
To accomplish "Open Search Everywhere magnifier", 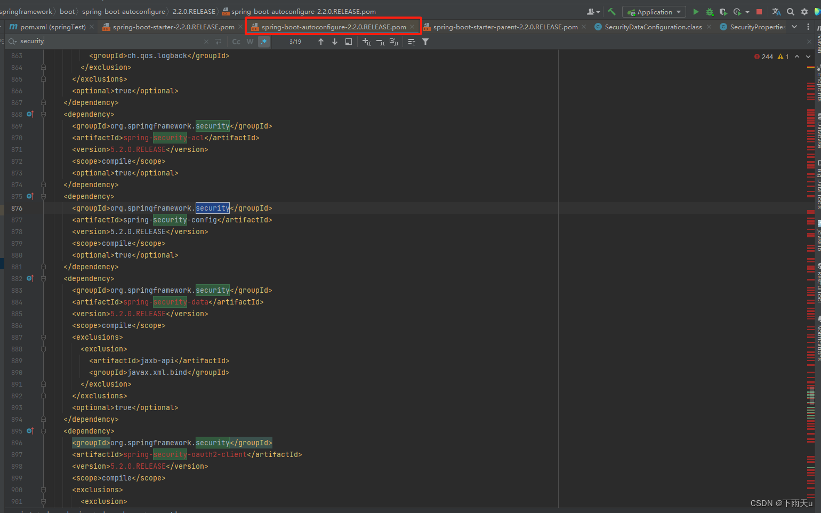I will (x=791, y=12).
